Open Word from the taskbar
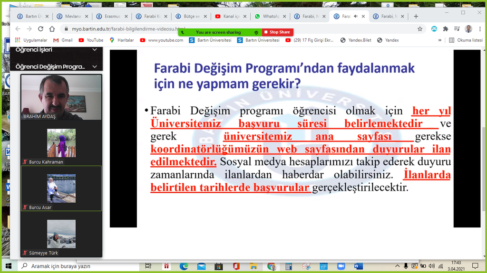The height and width of the screenshot is (273, 487). tap(359, 266)
